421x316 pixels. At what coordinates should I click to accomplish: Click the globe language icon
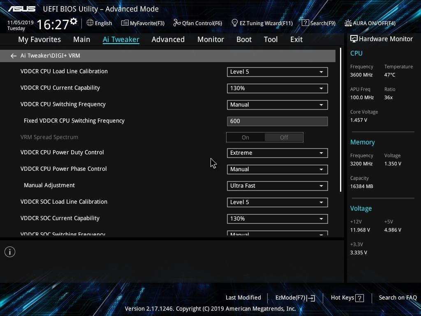[90, 23]
